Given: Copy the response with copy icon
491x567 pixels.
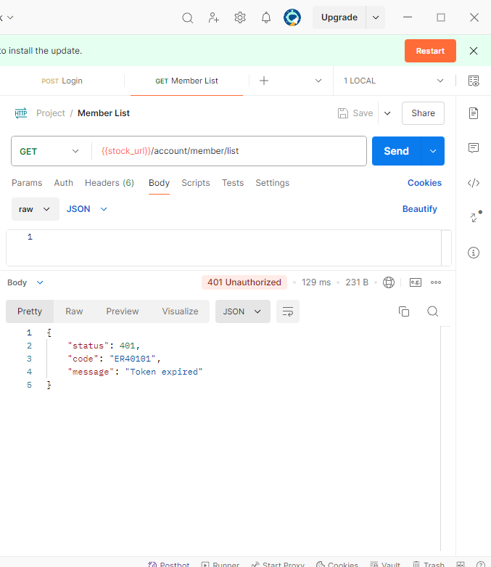Looking at the screenshot, I should [403, 311].
